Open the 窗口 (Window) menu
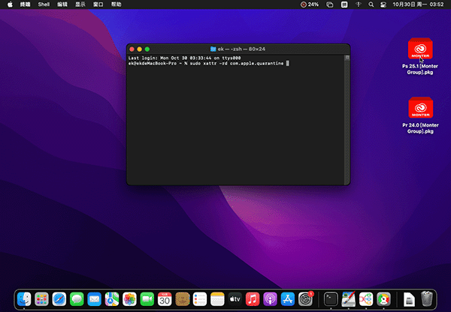Viewport: 451px width, 312px height. [98, 4]
